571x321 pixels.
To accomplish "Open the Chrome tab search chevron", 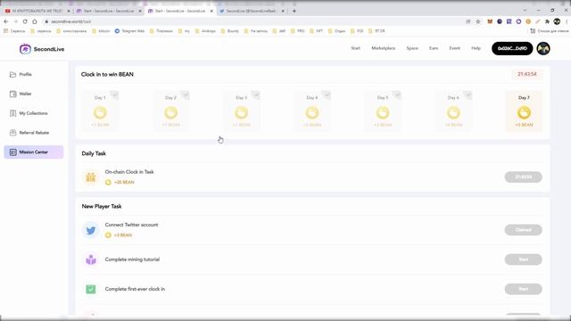I will coord(525,10).
